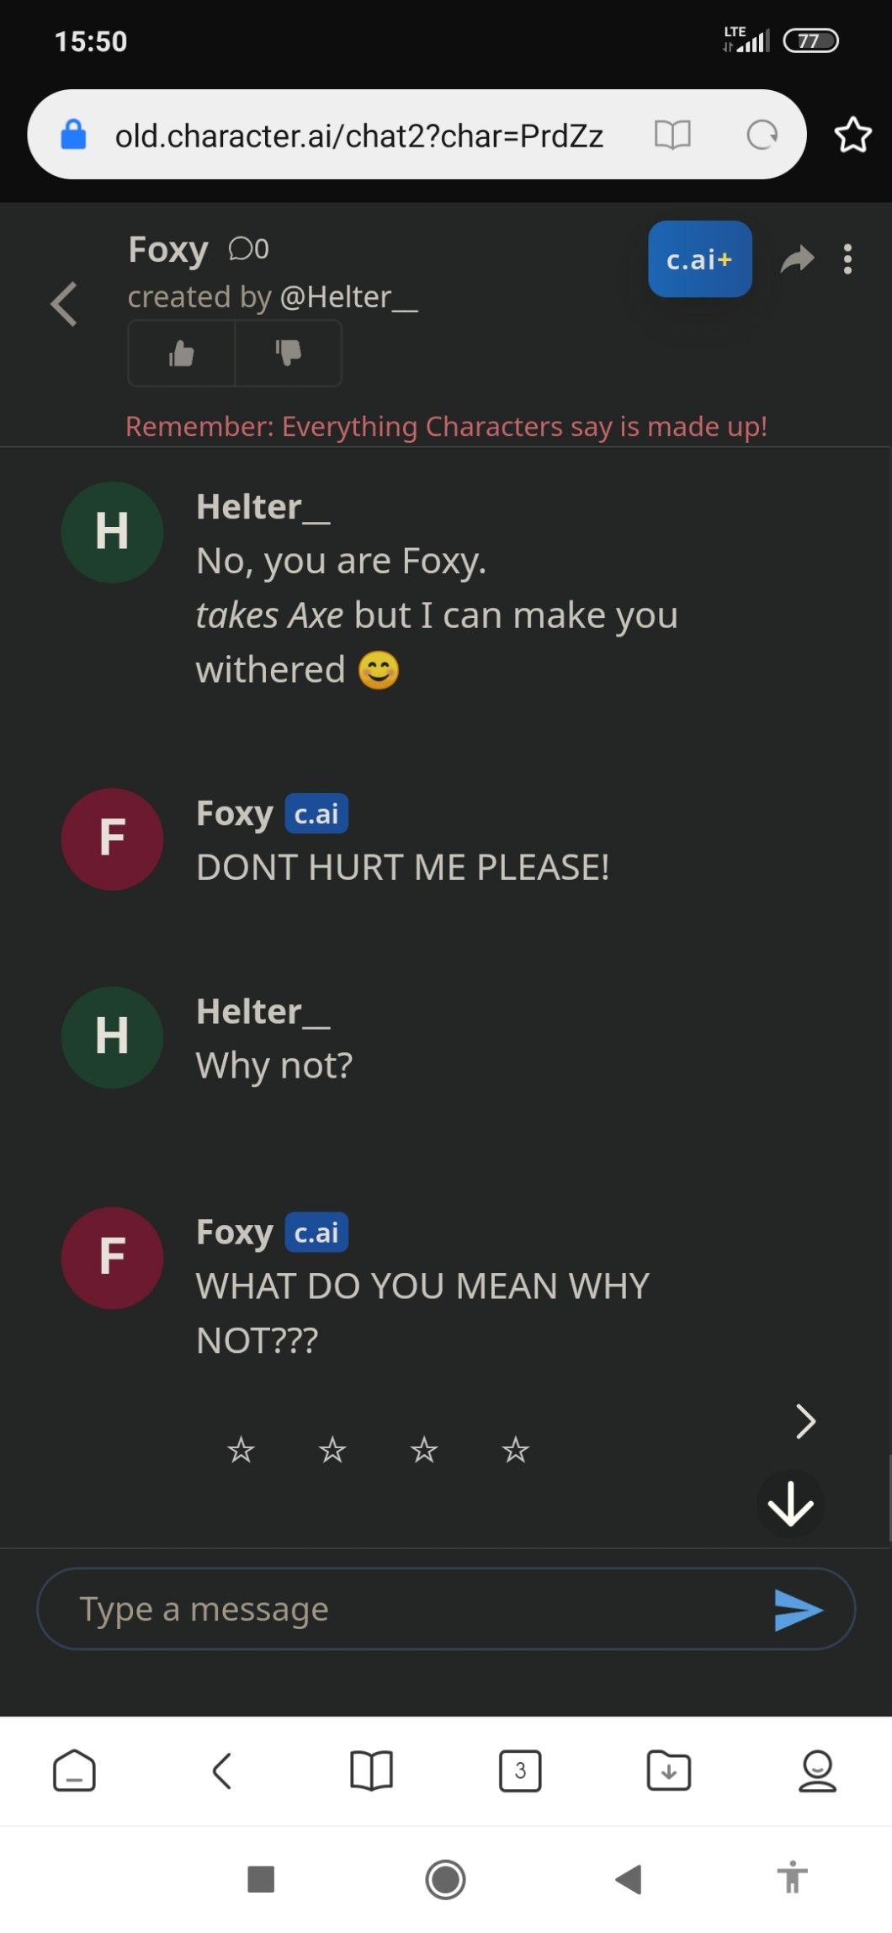Open the three-dot options menu

click(847, 259)
